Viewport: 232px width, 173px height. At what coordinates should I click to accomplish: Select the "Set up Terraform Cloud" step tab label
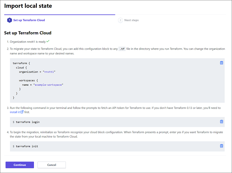29,20
